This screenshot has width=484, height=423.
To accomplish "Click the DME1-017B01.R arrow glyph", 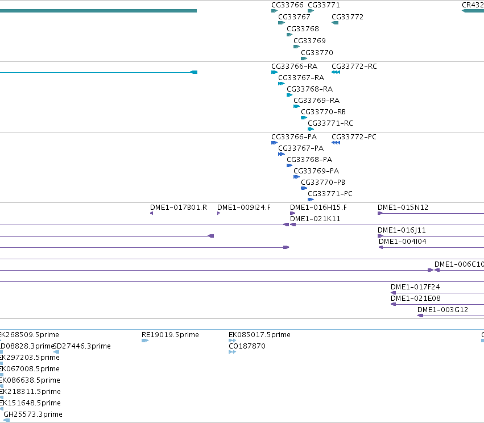I will [x=151, y=214].
